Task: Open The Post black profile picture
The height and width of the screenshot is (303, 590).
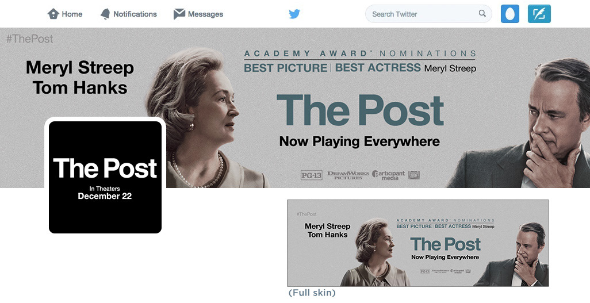Action: 105,177
